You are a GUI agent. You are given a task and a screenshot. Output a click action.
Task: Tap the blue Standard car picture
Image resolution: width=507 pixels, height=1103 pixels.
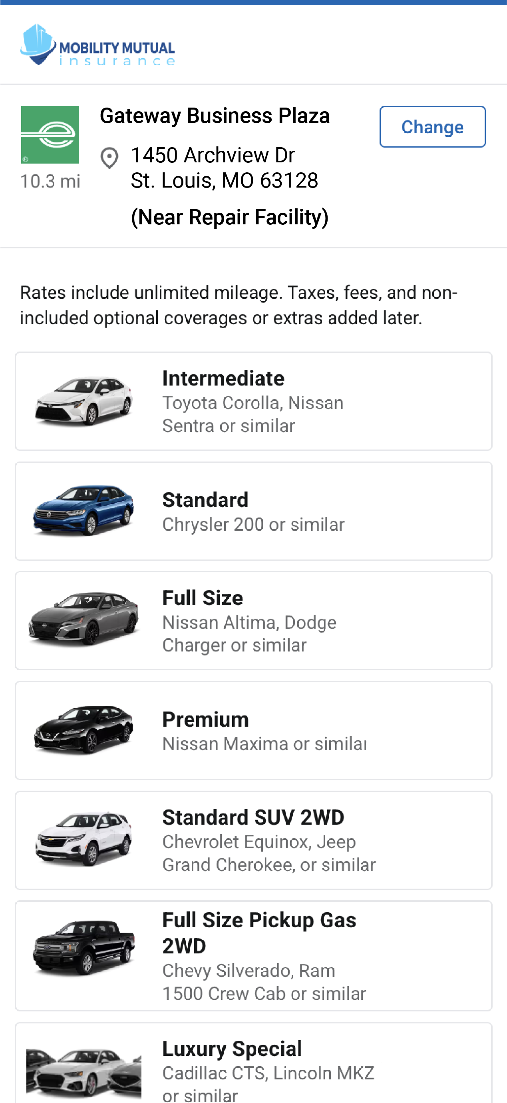[84, 510]
